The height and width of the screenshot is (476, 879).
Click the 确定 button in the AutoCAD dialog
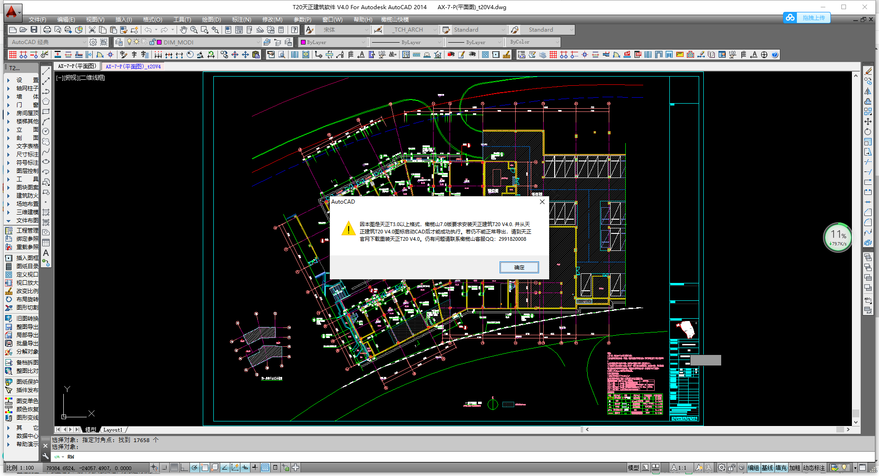(519, 267)
